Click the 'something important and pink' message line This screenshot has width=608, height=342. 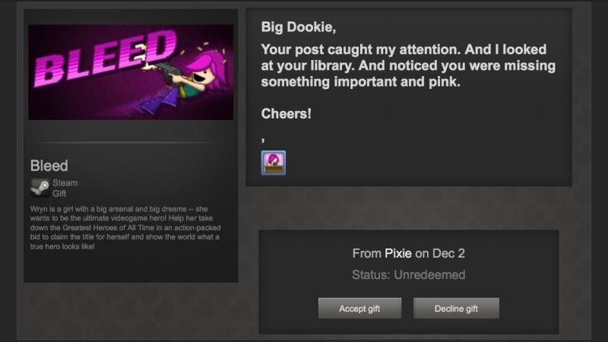(360, 82)
